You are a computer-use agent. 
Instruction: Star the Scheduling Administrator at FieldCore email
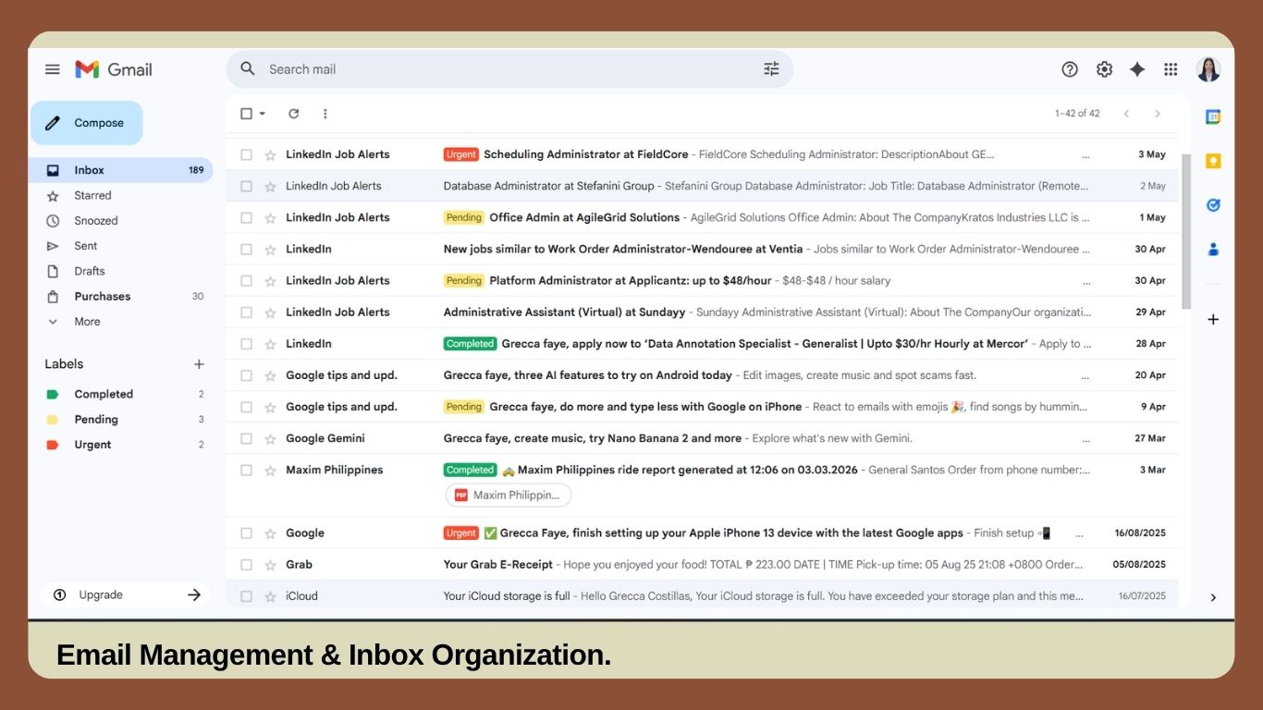(270, 155)
